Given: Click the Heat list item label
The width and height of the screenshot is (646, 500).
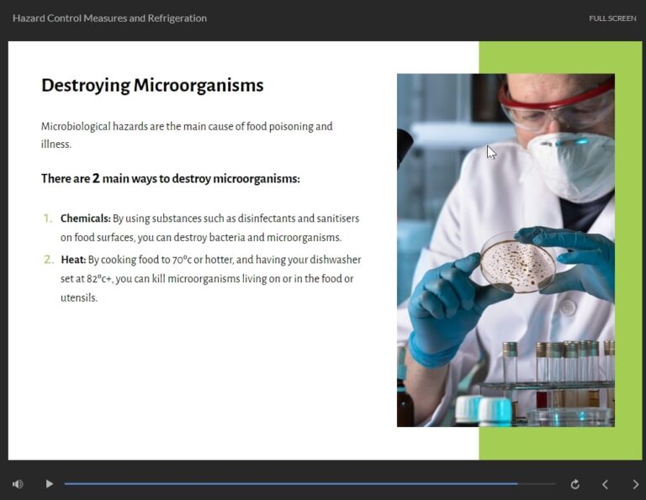Looking at the screenshot, I should (x=73, y=260).
